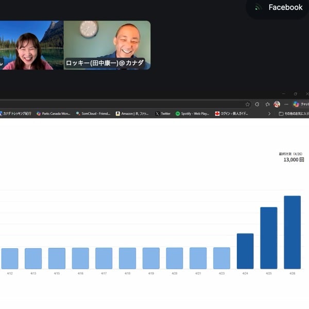Screen dimensions: 309x309
Task: Select the 4/24 dark blue bar
Action: point(245,251)
